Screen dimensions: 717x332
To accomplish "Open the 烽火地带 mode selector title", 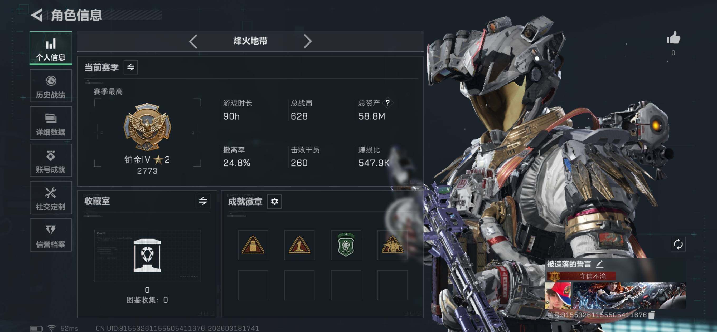I will tap(250, 41).
